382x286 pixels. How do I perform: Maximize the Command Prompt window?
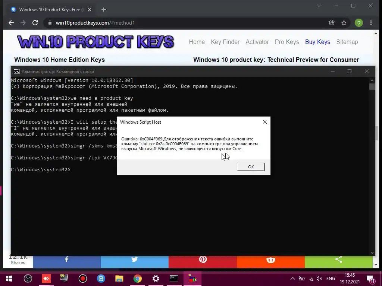pyautogui.click(x=350, y=71)
